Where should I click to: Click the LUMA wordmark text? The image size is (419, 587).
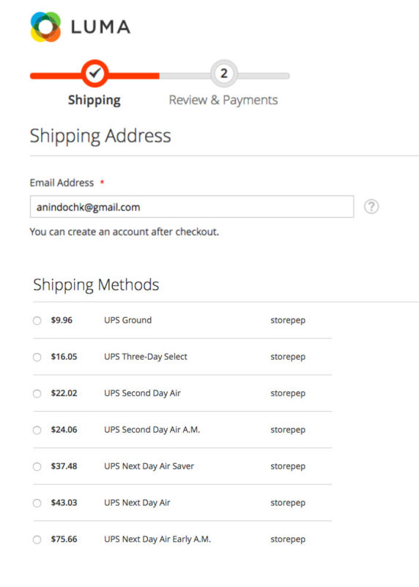pyautogui.click(x=100, y=27)
